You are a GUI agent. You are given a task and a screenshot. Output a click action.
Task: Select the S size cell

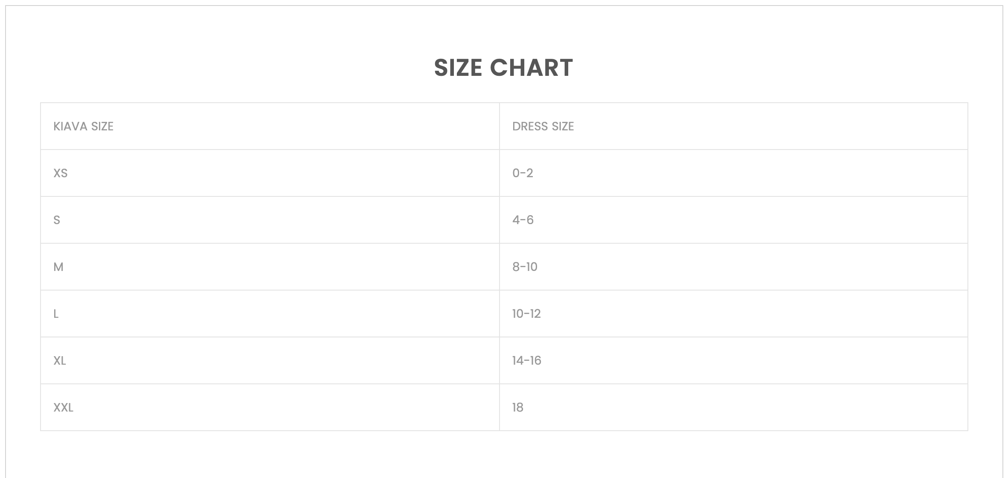tap(57, 220)
